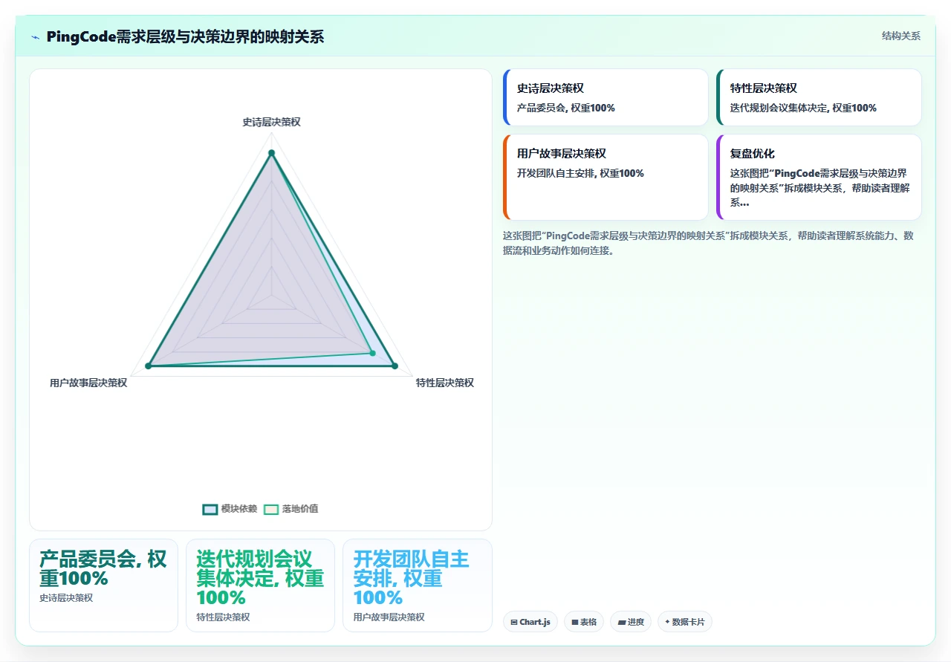Screen dimensions: 951x662
Task: Select the 进度 tag
Action: (631, 622)
